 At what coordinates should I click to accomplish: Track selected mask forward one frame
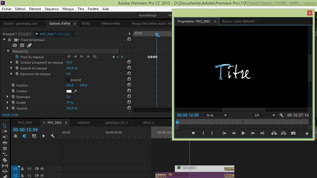[x=88, y=57]
